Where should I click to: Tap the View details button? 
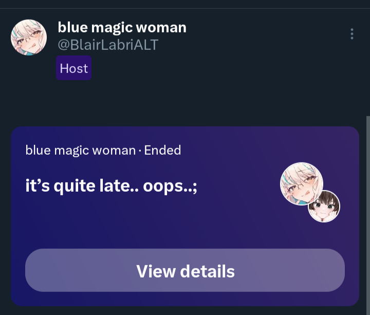click(x=185, y=270)
